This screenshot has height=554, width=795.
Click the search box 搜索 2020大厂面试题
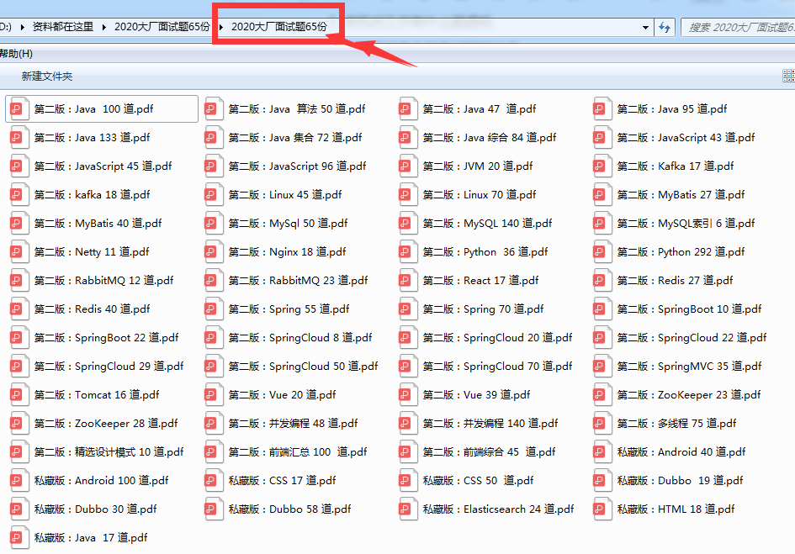coord(739,28)
